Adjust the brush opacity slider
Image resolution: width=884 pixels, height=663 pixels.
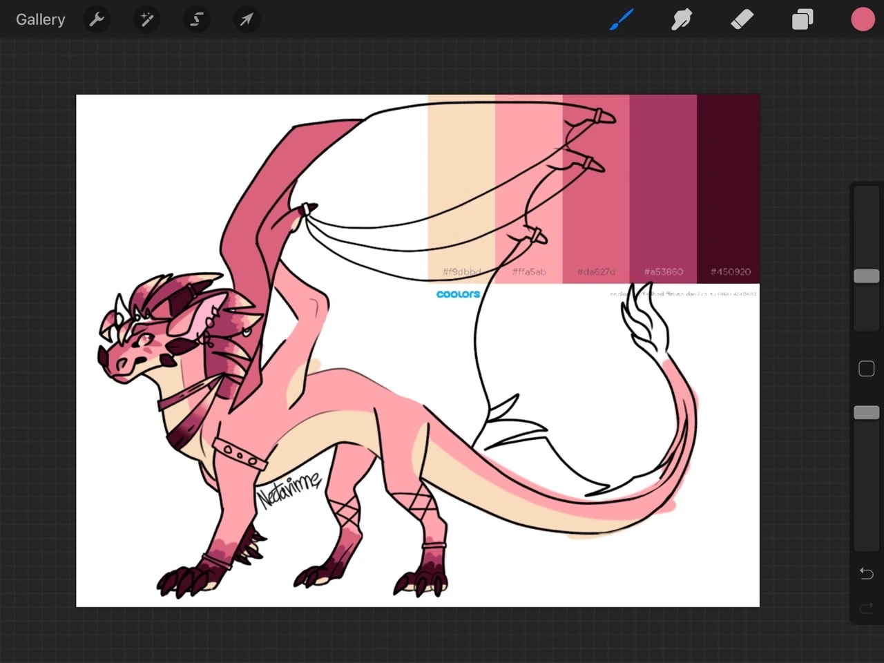pos(866,412)
